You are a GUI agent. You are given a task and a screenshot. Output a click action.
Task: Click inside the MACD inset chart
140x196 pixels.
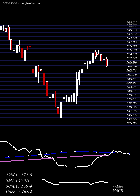(x=77, y=182)
